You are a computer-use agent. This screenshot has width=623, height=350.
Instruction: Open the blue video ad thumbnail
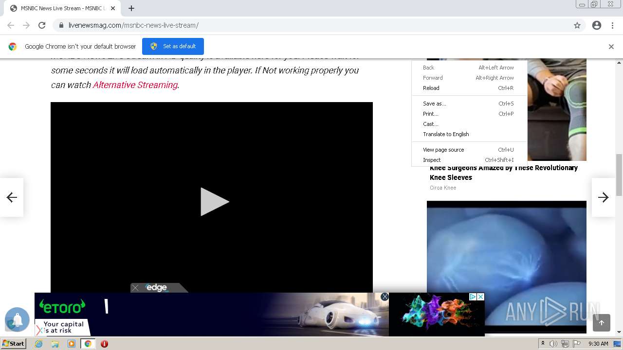point(507,266)
